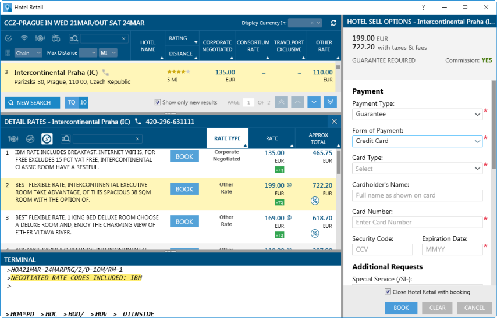
Task: Click the percent icon for the 722.20 rate
Action: (315, 201)
